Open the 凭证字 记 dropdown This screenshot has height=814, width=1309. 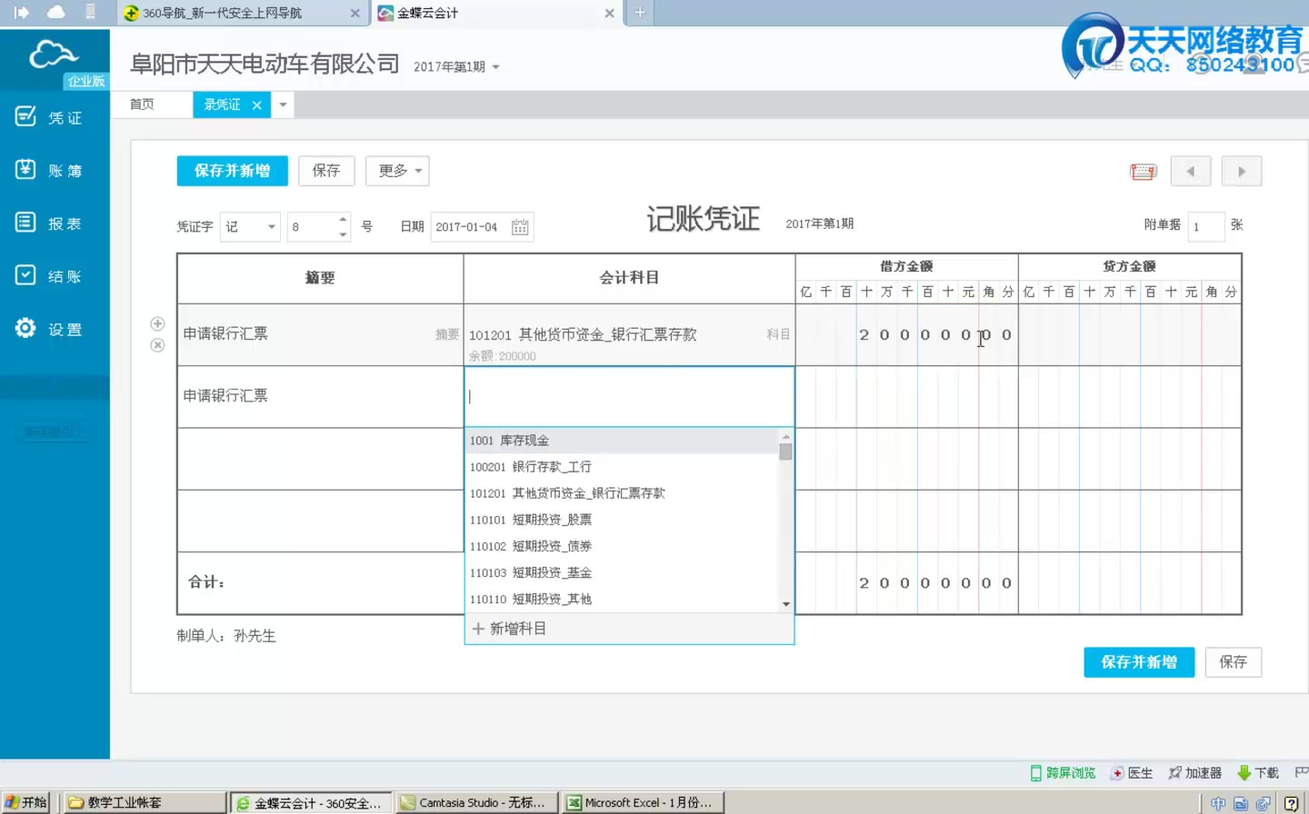coord(249,226)
